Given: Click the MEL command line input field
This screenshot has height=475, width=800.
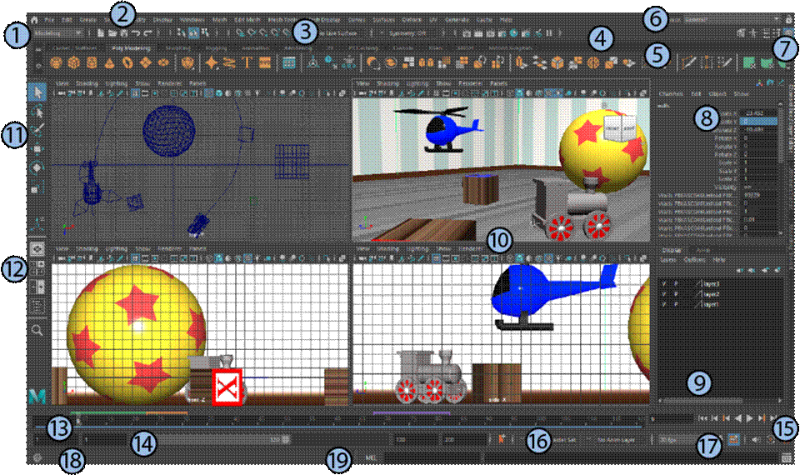Looking at the screenshot, I should (433, 457).
